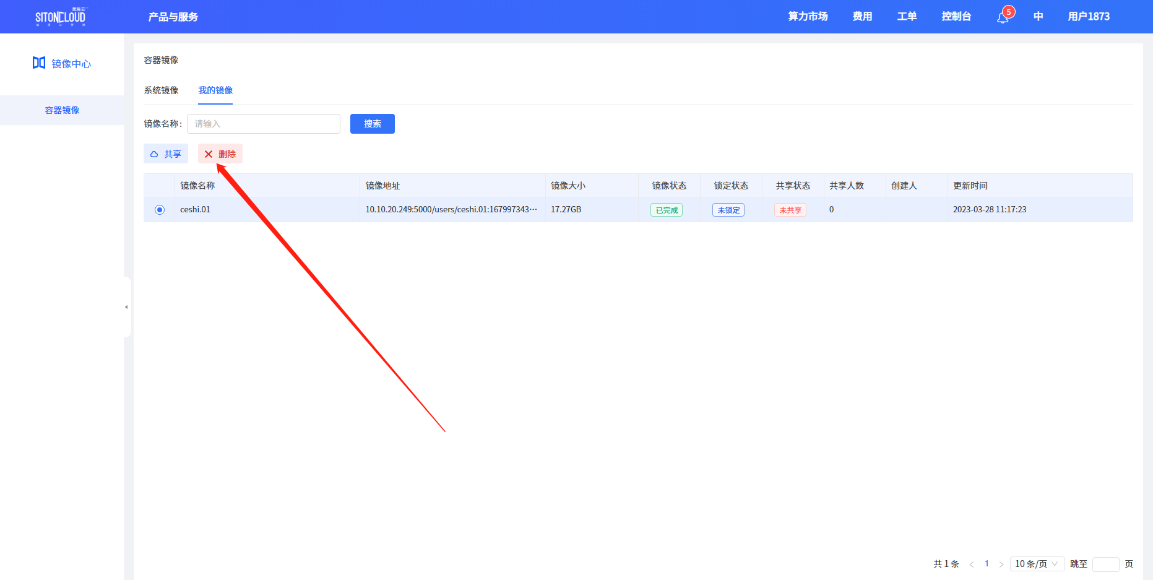Select the 我的镜像 tab

215,90
